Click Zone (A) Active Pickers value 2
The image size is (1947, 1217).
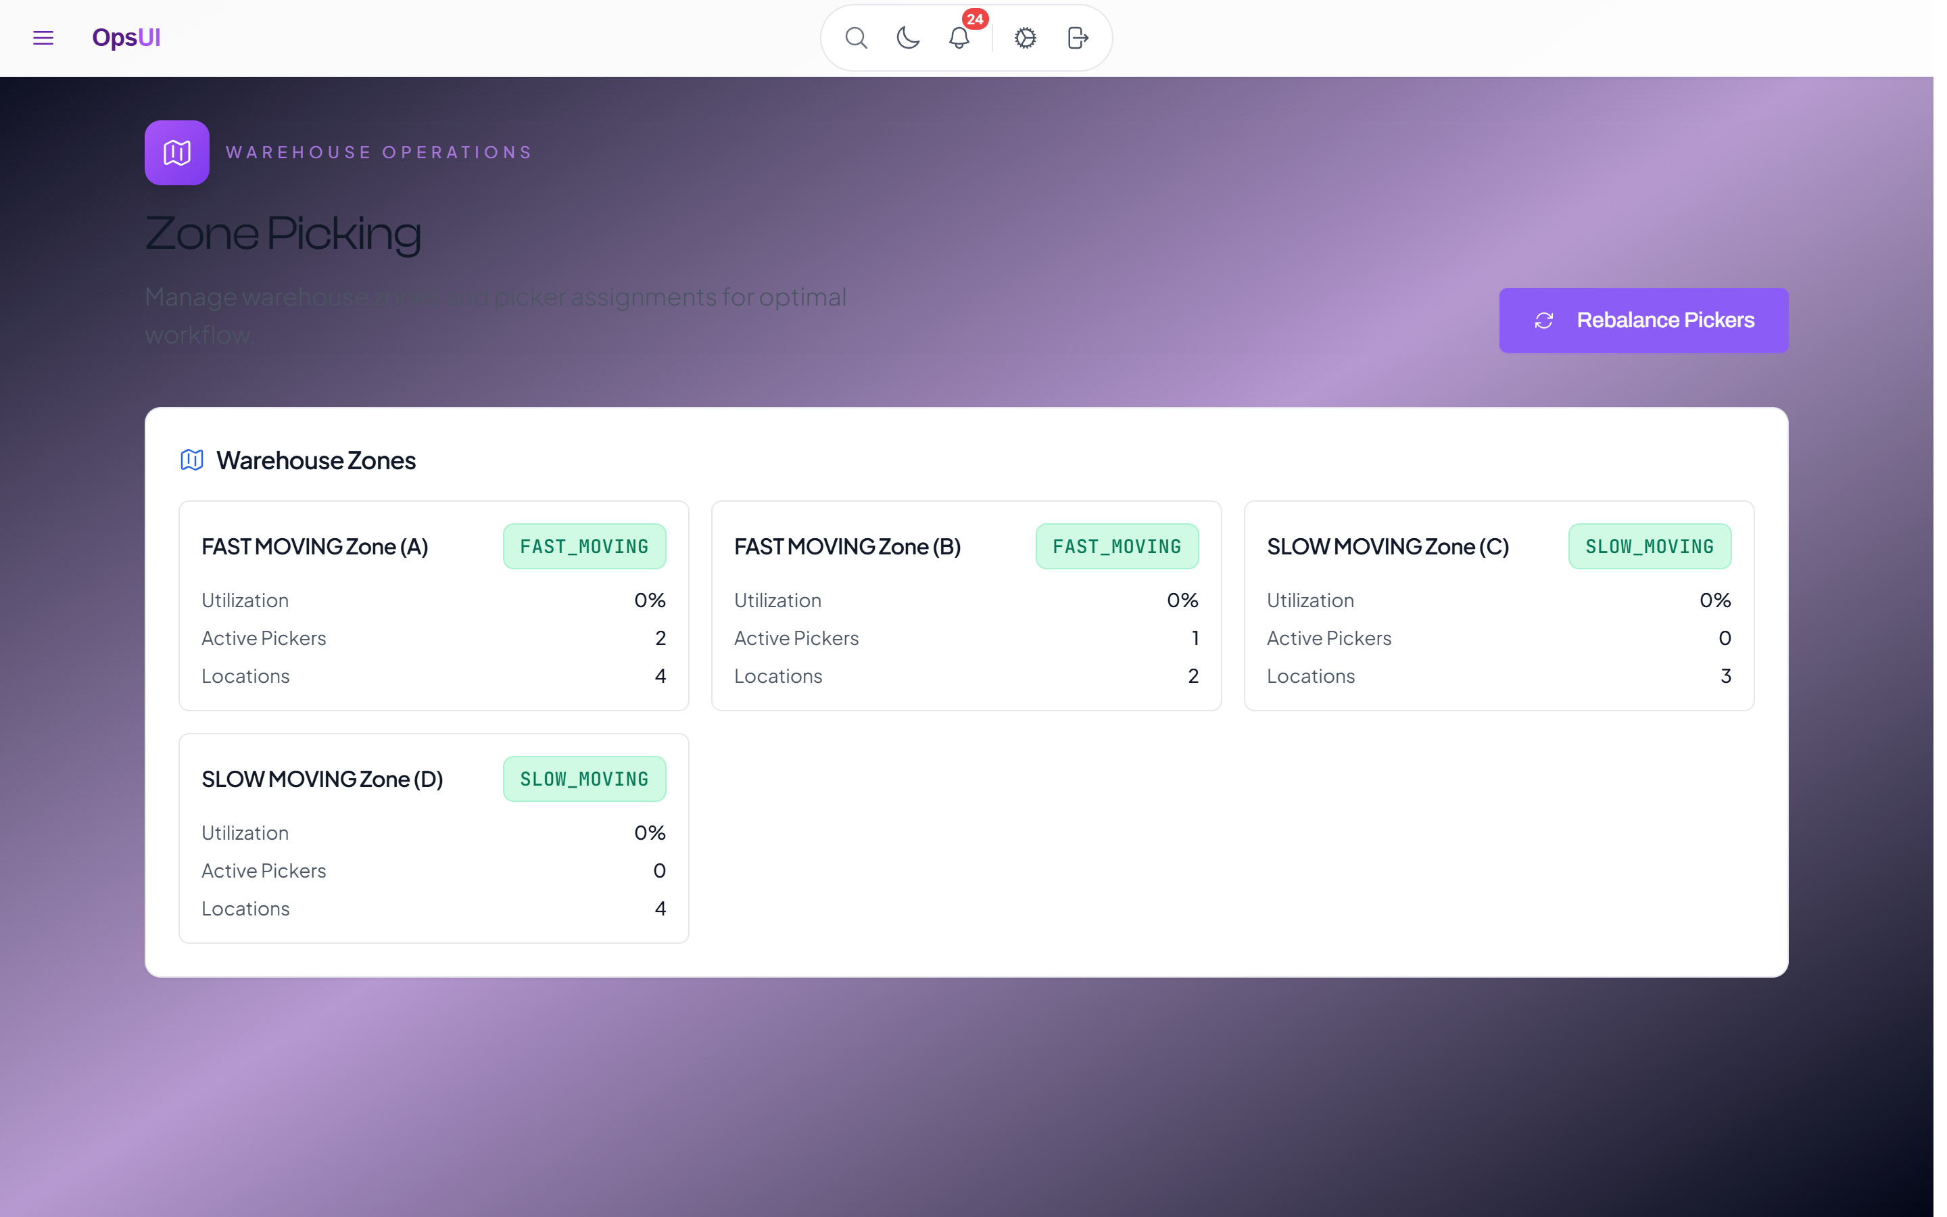click(660, 638)
